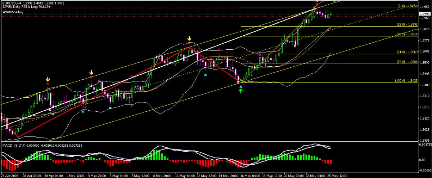Click the 0.009755 MACD scale value
432x178 pixels.
point(425,144)
